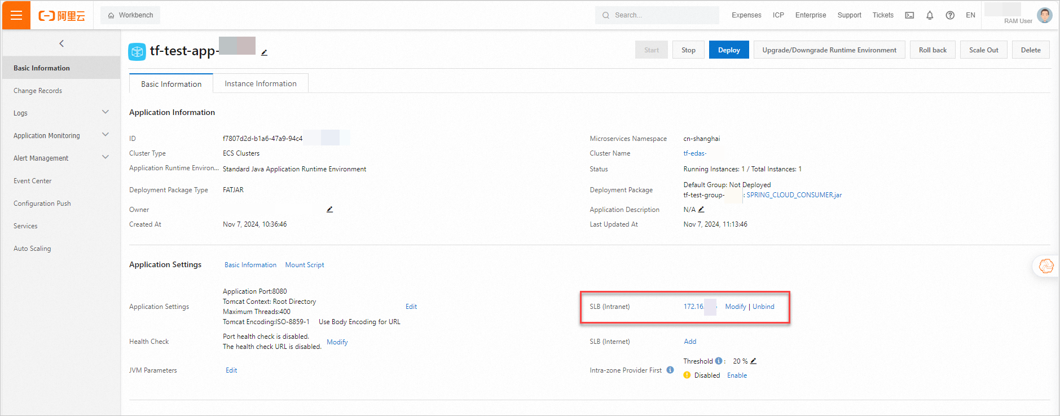Enable Intra-zone Provider First
The width and height of the screenshot is (1060, 416).
[737, 375]
